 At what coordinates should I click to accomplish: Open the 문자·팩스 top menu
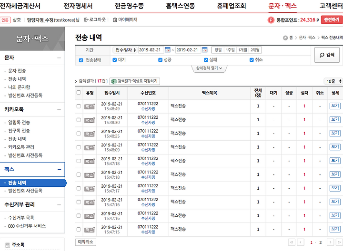tap(282, 6)
